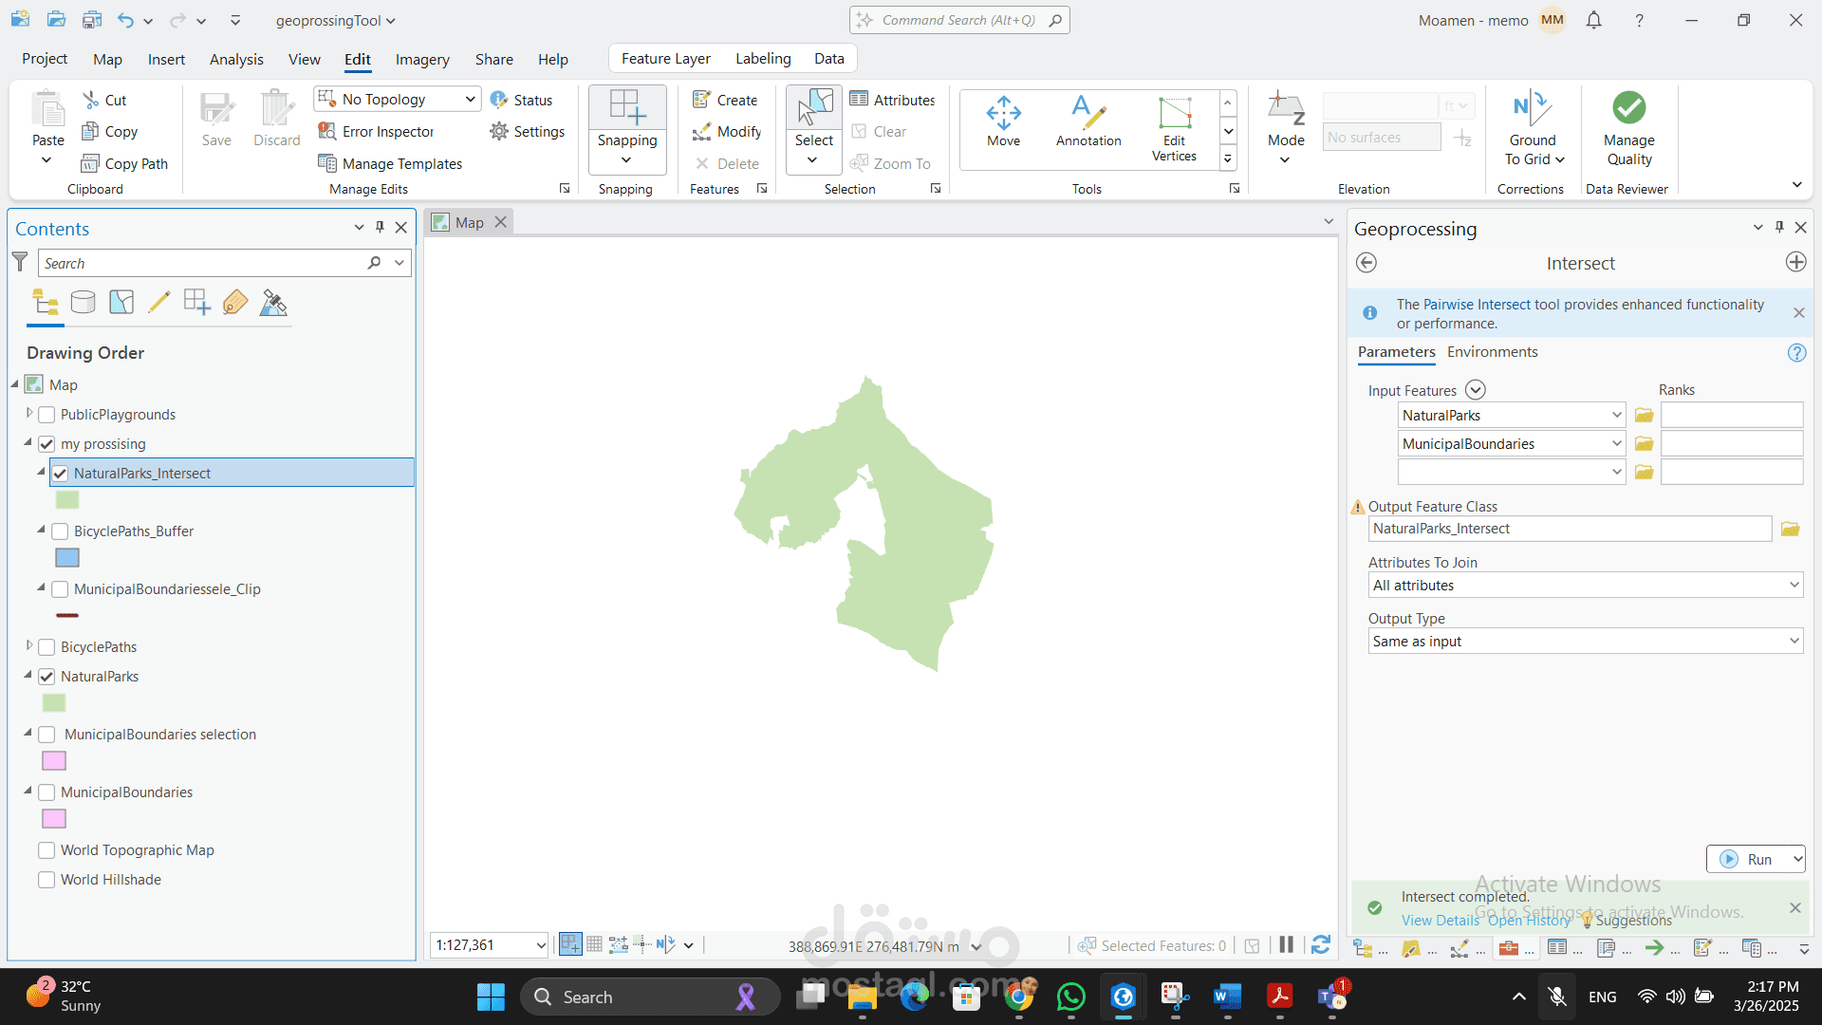Expand the PublicPlaygrounds layer
This screenshot has width=1822, height=1025.
click(x=29, y=414)
